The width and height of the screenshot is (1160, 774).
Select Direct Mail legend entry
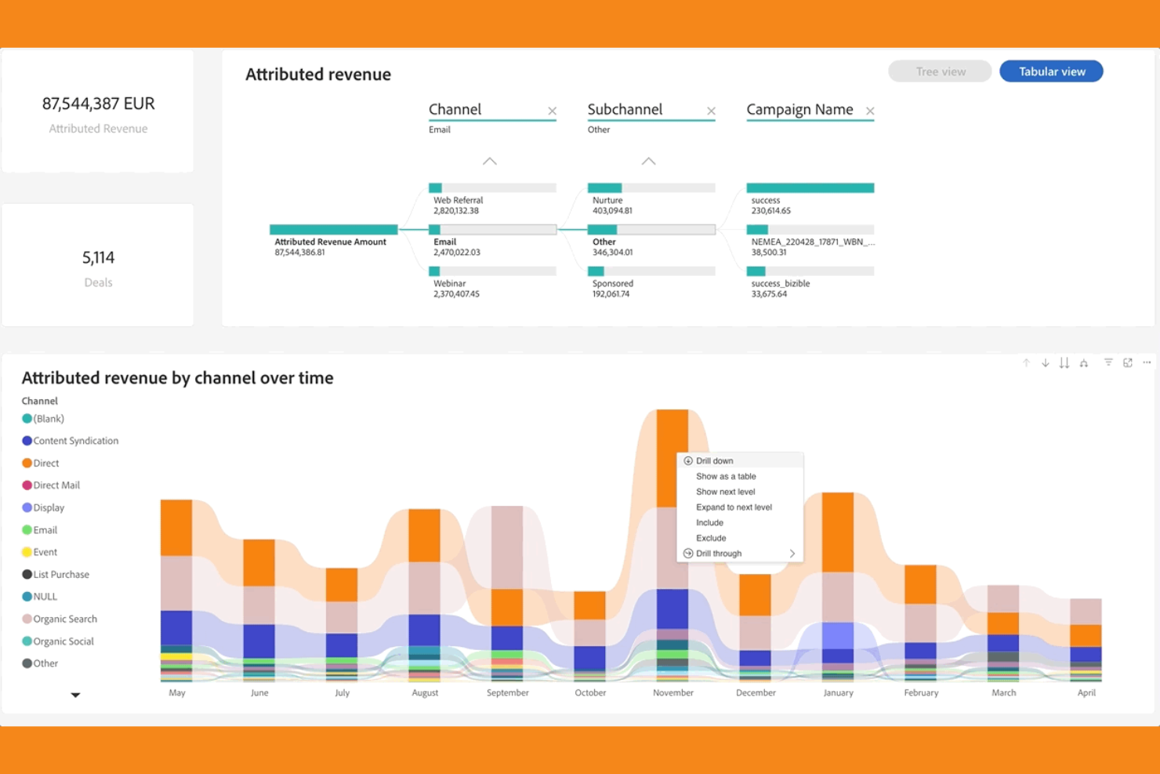pyautogui.click(x=51, y=485)
